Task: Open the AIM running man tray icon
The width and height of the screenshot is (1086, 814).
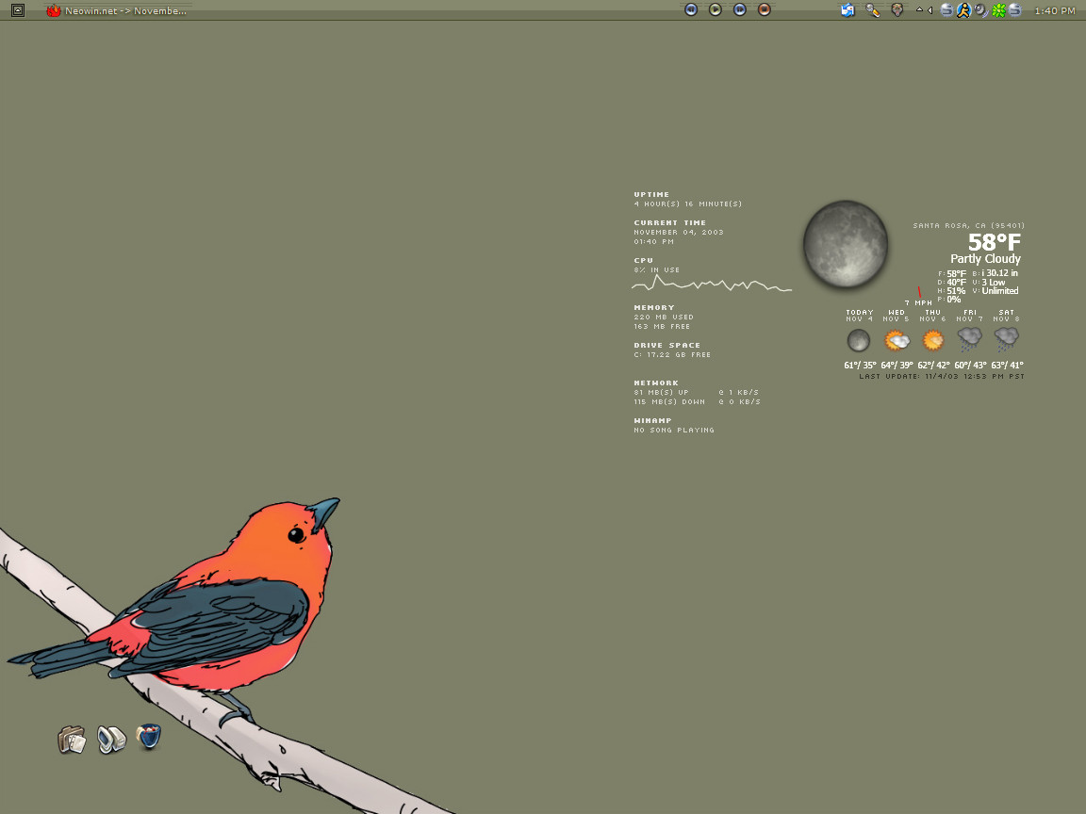Action: pos(964,10)
